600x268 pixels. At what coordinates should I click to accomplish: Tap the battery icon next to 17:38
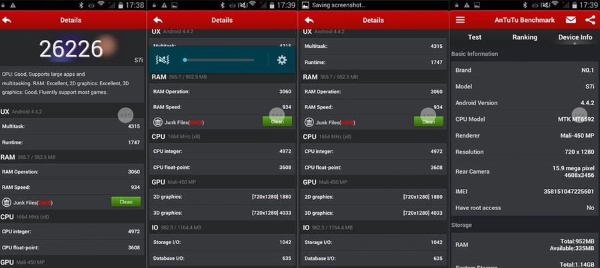pos(121,5)
